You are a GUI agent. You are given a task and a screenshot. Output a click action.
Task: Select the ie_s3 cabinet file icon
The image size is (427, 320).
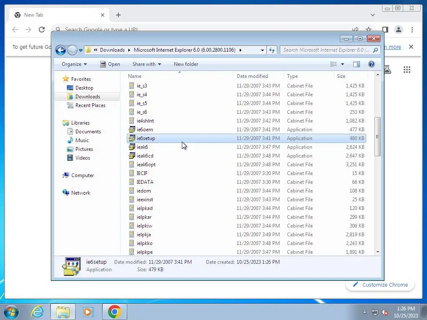131,86
